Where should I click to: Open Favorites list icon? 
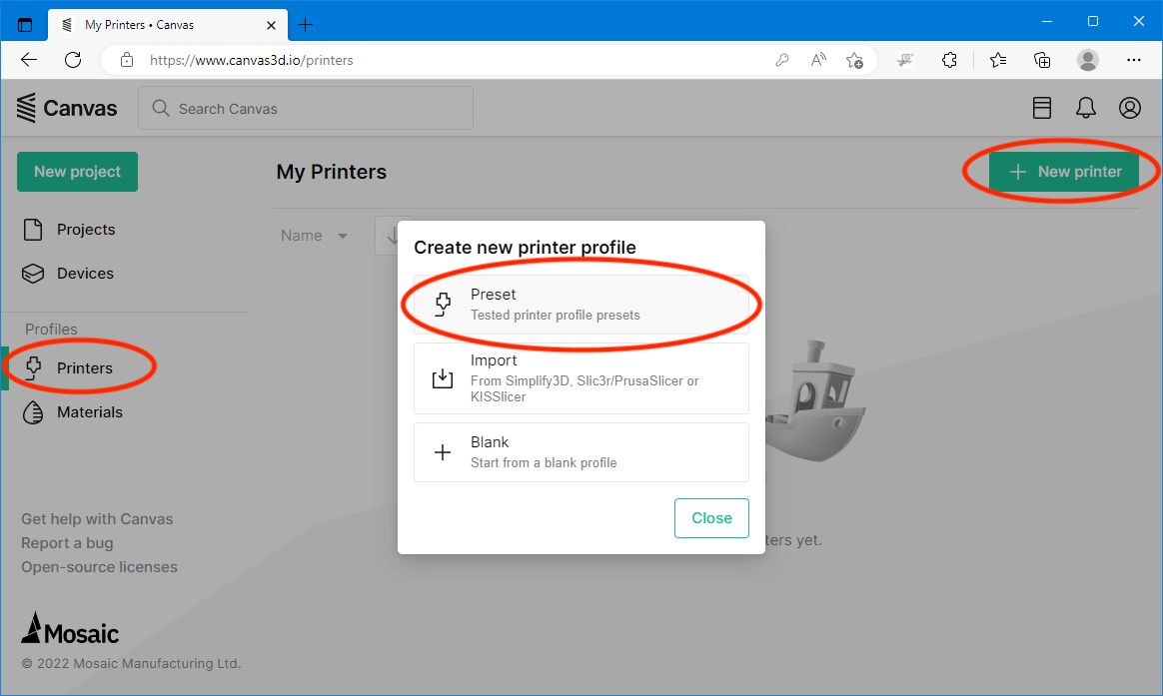point(997,60)
